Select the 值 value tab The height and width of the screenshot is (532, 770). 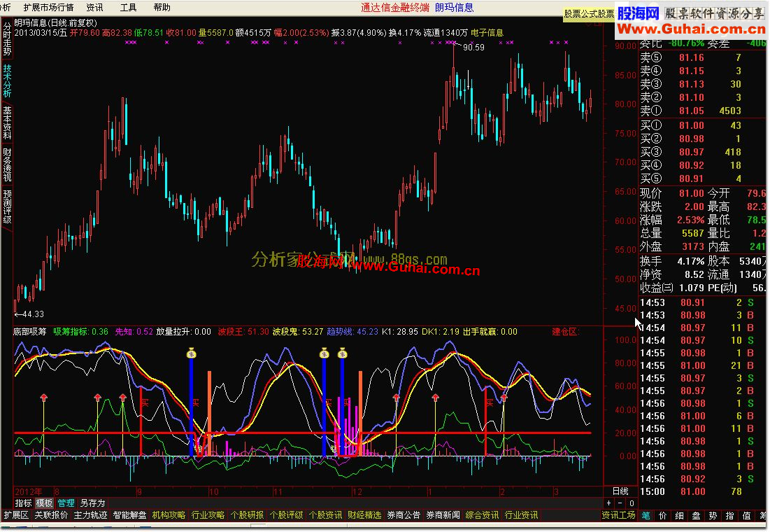pos(746,515)
